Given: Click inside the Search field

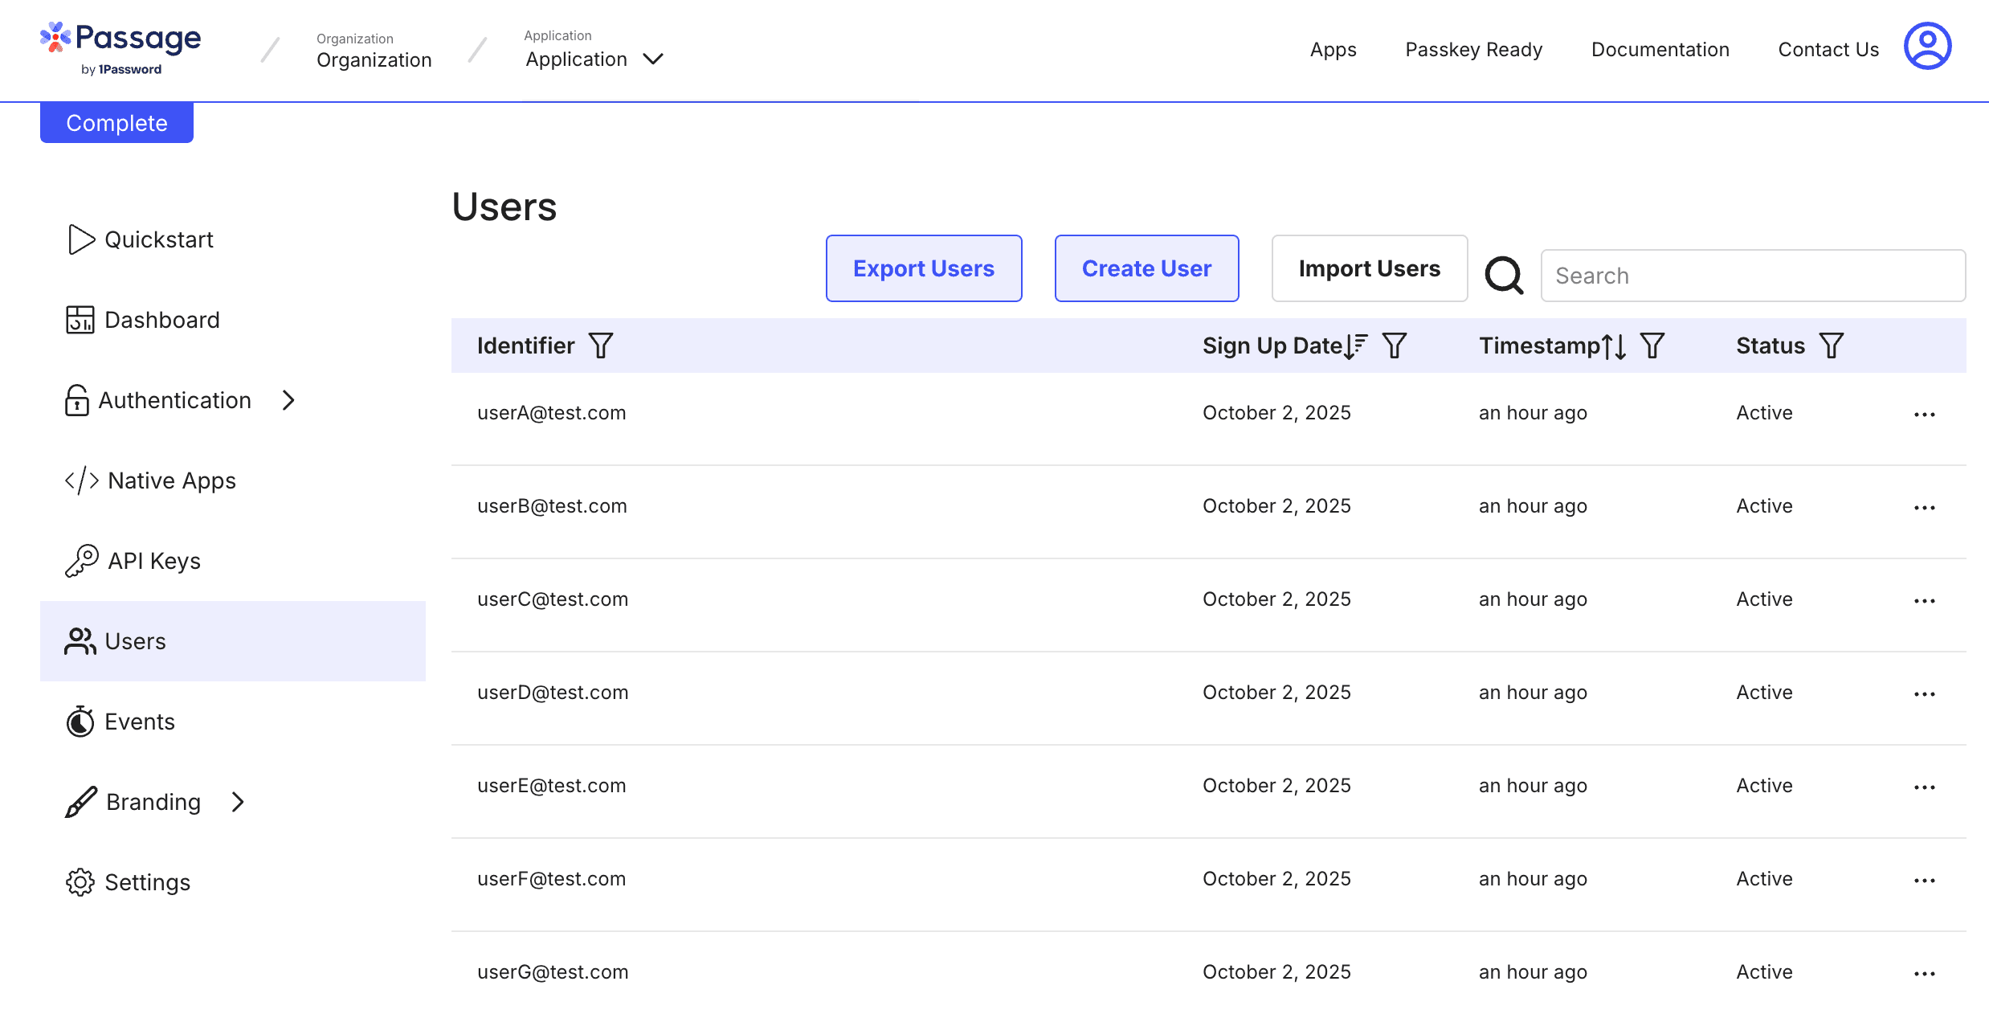Looking at the screenshot, I should coord(1753,276).
